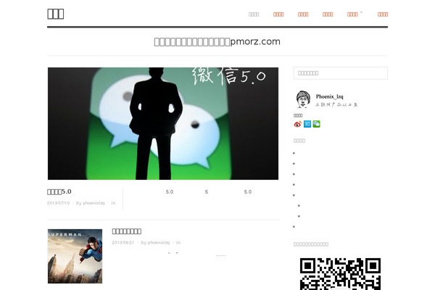435x290 pixels.
Task: Expand the nav item with dropdown caret
Action: (354, 14)
